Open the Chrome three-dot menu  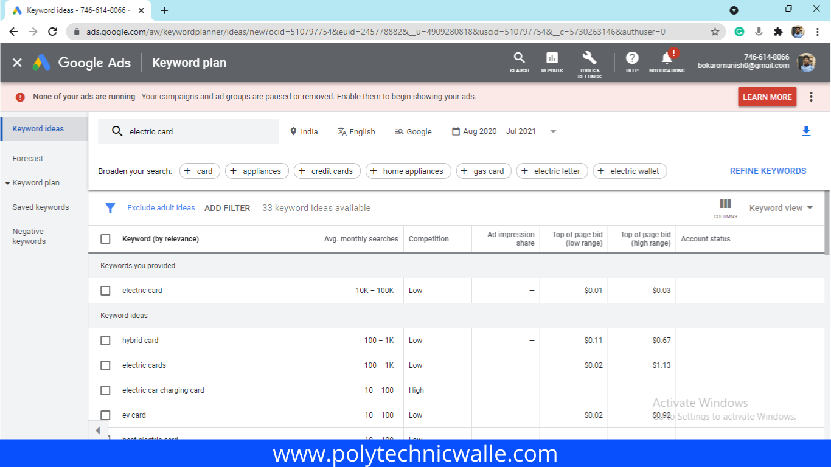pyautogui.click(x=817, y=32)
